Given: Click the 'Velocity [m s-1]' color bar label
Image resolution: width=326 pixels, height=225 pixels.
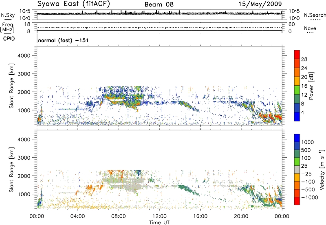Looking at the screenshot, I should tap(322, 169).
